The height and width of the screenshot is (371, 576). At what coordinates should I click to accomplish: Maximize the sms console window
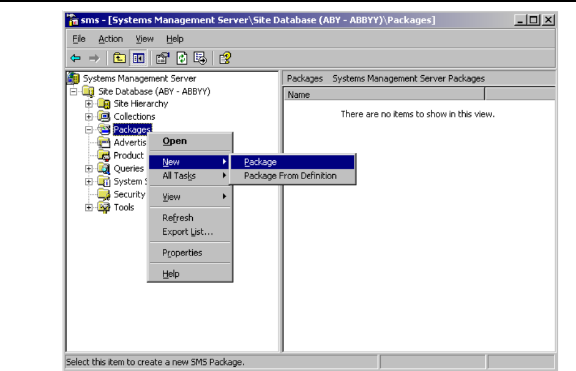[x=533, y=20]
